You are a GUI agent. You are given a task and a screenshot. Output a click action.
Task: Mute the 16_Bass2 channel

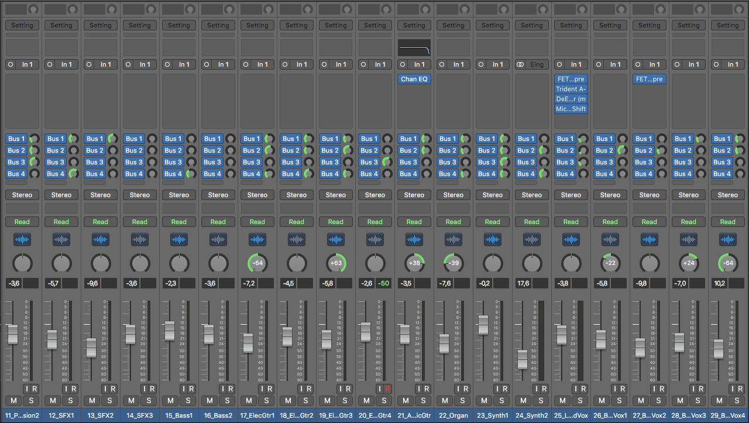[x=209, y=401]
